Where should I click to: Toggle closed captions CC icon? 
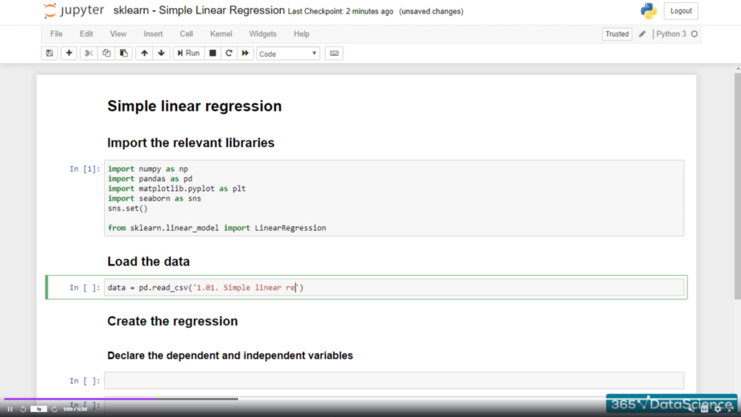tap(705, 409)
